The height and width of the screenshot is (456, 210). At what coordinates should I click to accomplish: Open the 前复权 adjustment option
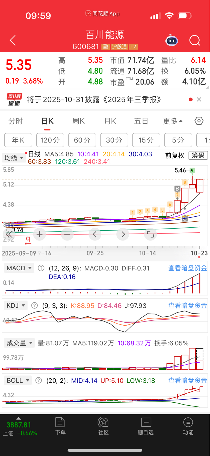pos(175,156)
